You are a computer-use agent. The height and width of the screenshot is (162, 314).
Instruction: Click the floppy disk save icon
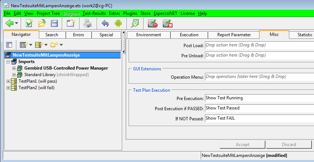click(54, 24)
